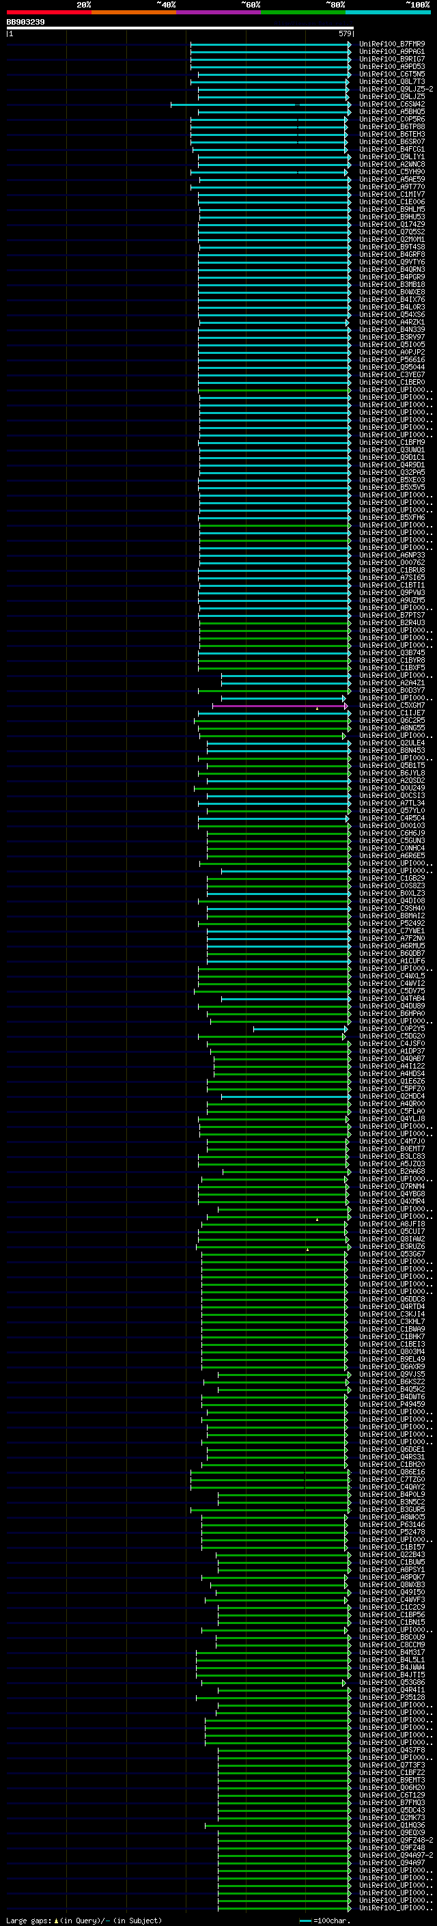Open hit UniRef100_B7FMR9
Image resolution: width=437 pixels, height=1926 pixels.
[392, 44]
